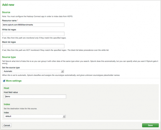Click into the Host field value input
161x130 pixels.
[x=35, y=97]
